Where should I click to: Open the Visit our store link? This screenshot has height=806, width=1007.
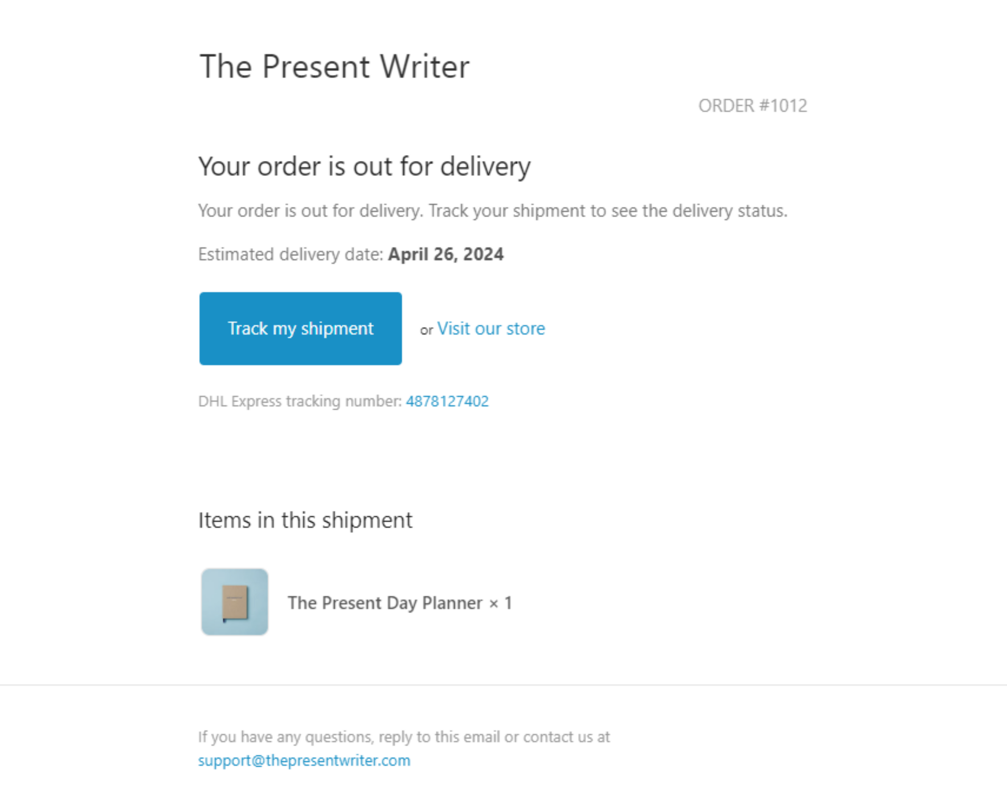[491, 328]
